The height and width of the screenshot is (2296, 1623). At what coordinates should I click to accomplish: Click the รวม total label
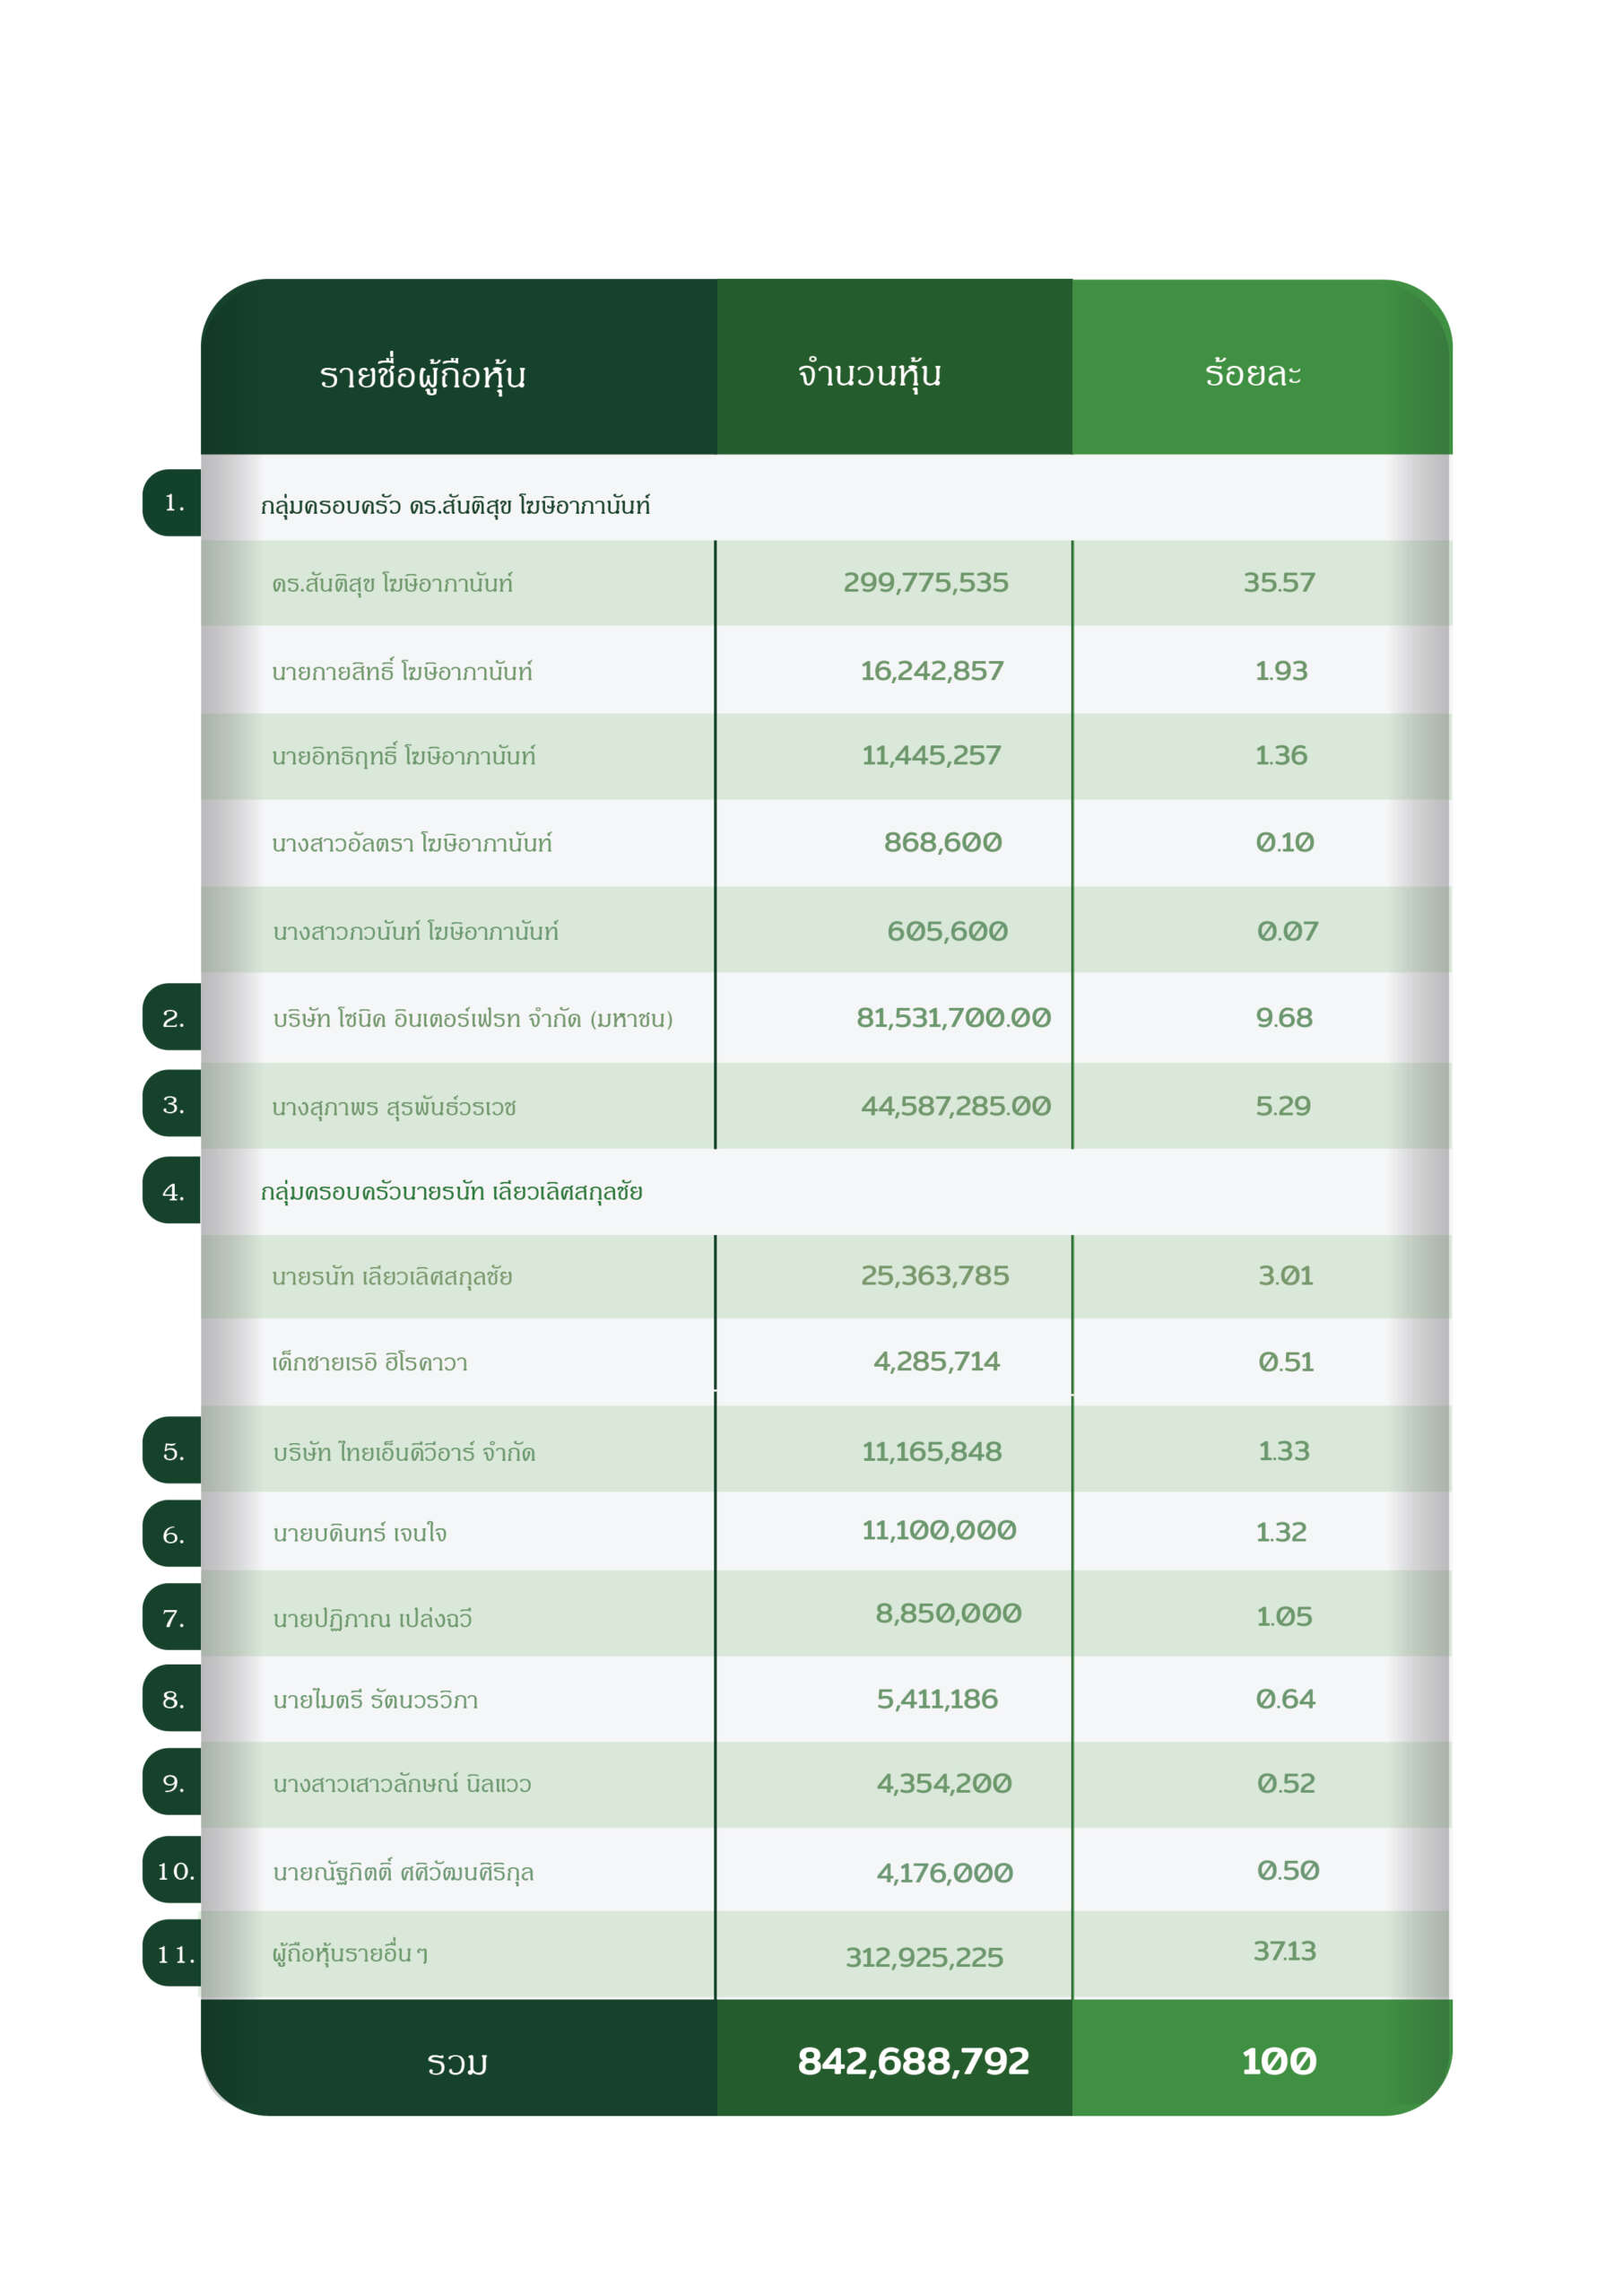coord(457,2063)
